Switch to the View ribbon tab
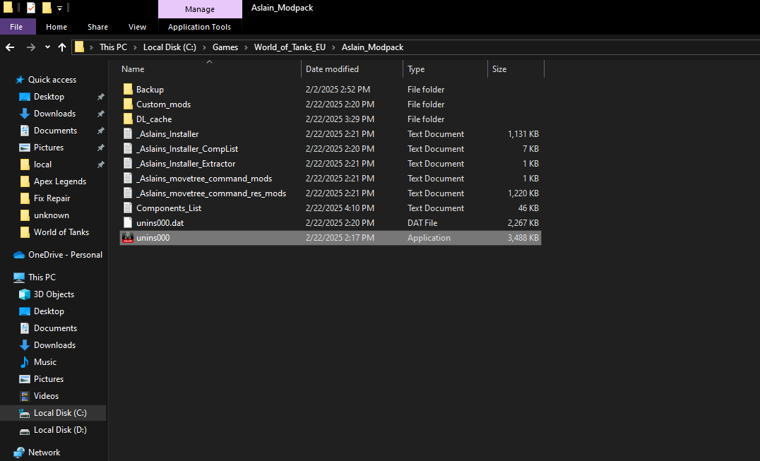The image size is (760, 461). (x=137, y=27)
